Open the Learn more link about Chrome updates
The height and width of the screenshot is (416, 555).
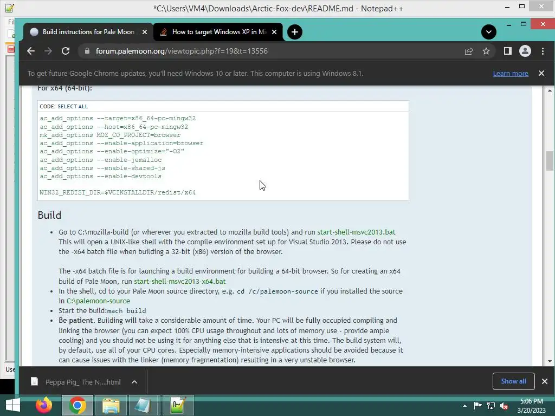point(511,73)
